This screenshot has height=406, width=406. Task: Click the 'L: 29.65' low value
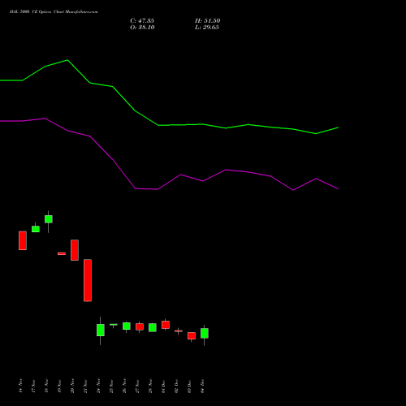pyautogui.click(x=207, y=28)
